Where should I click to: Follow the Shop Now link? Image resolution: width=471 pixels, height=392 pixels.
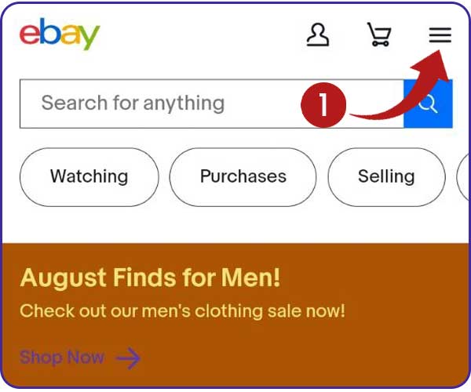[62, 358]
